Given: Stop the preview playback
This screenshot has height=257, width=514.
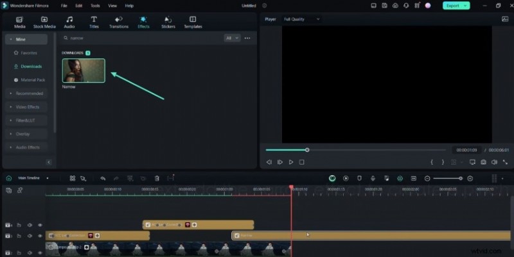Looking at the screenshot, I should pos(301,162).
